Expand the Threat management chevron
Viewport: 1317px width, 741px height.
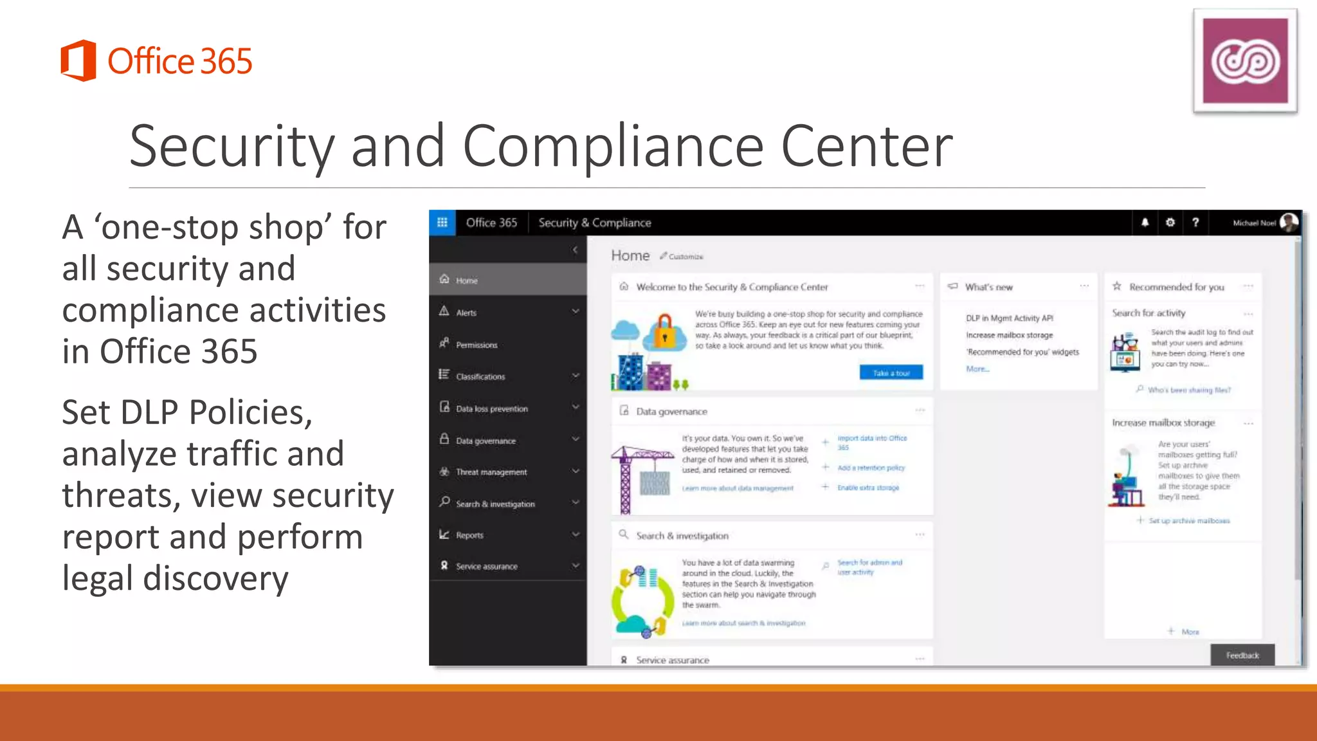[x=576, y=471]
